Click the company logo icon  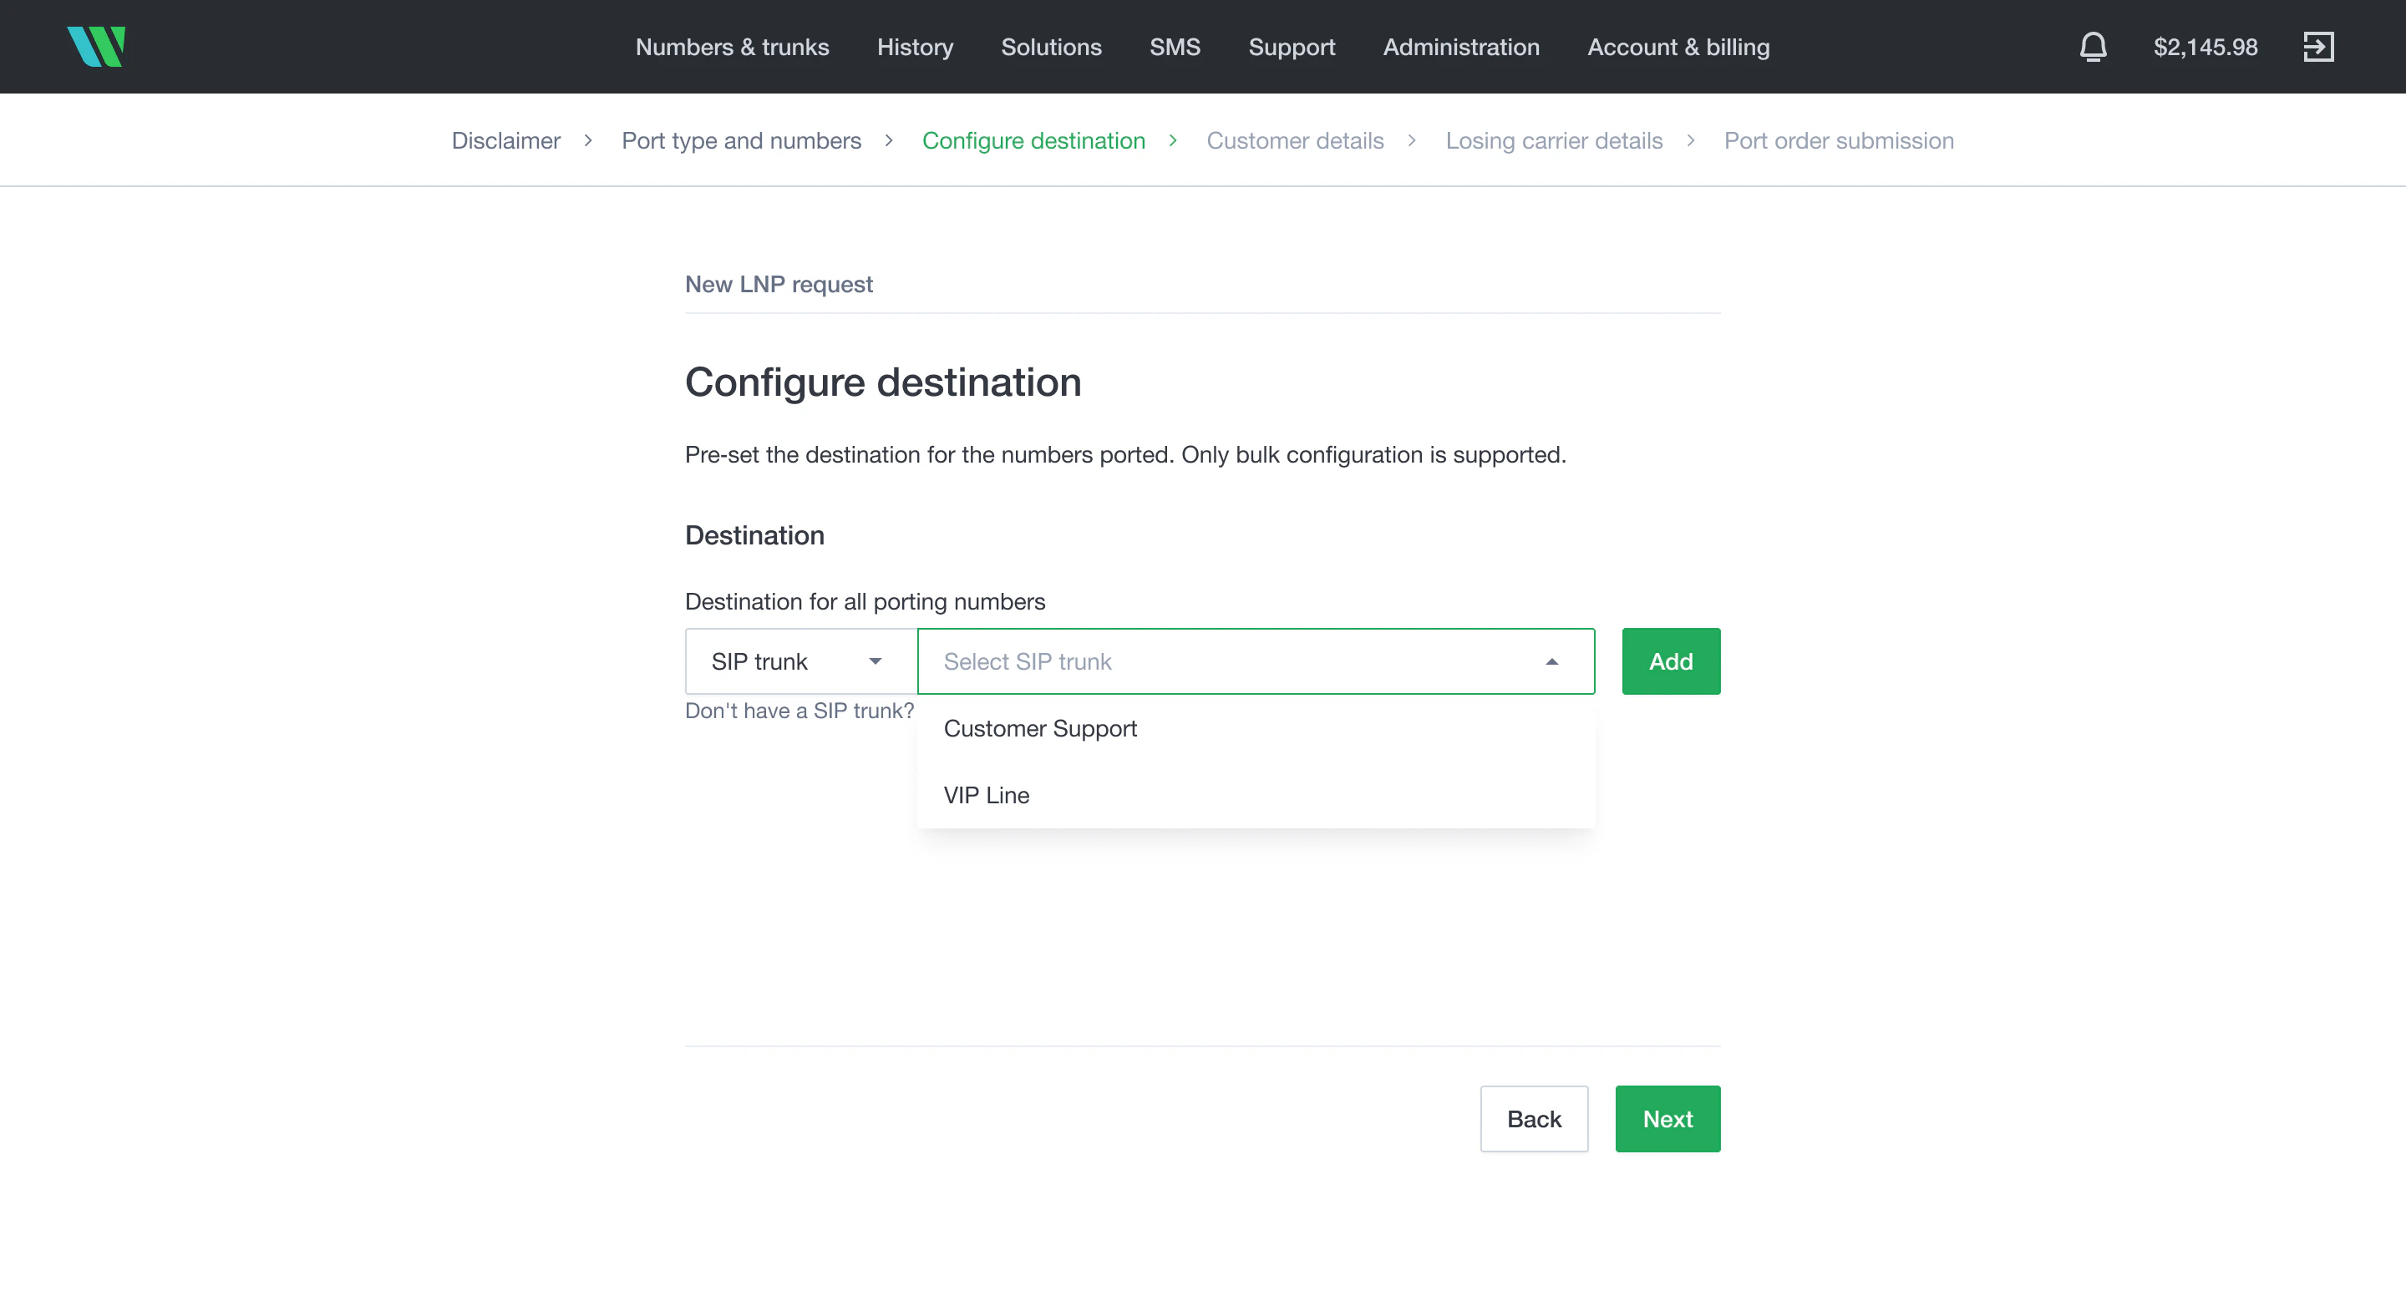click(96, 47)
